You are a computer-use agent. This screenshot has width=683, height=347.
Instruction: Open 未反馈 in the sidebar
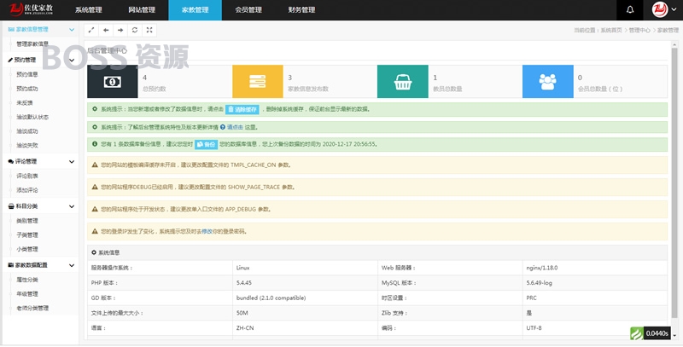(25, 103)
